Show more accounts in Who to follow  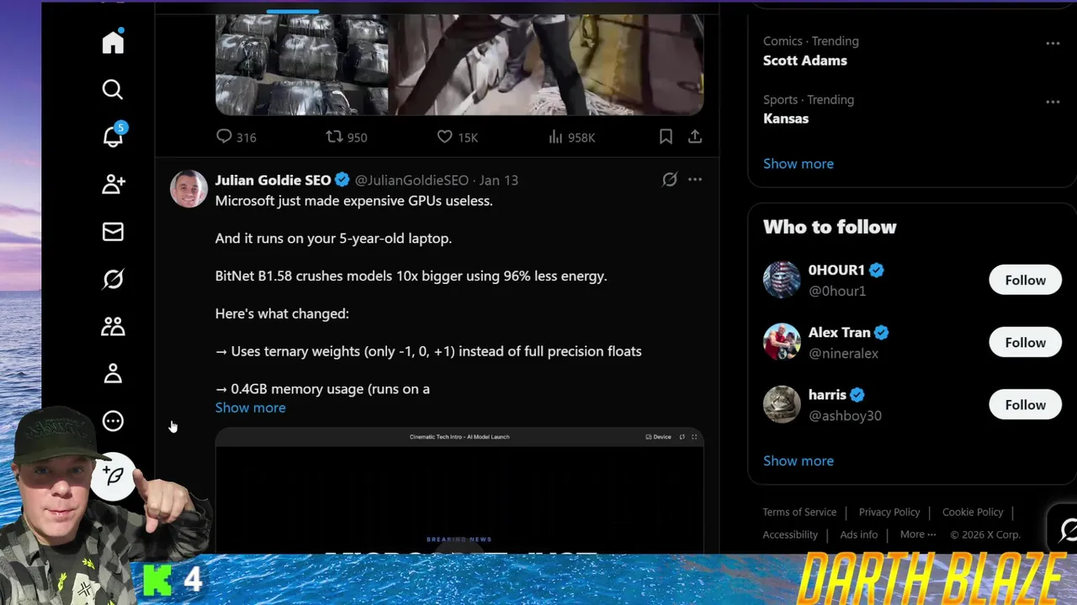click(798, 460)
